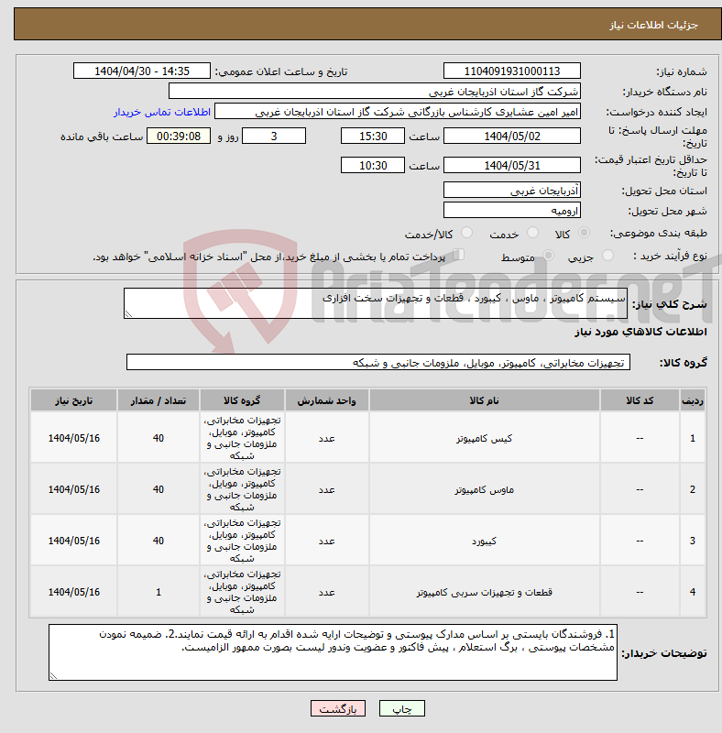Image resolution: width=722 pixels, height=733 pixels.
Task: Select the کالا radio button
Action: [x=584, y=233]
